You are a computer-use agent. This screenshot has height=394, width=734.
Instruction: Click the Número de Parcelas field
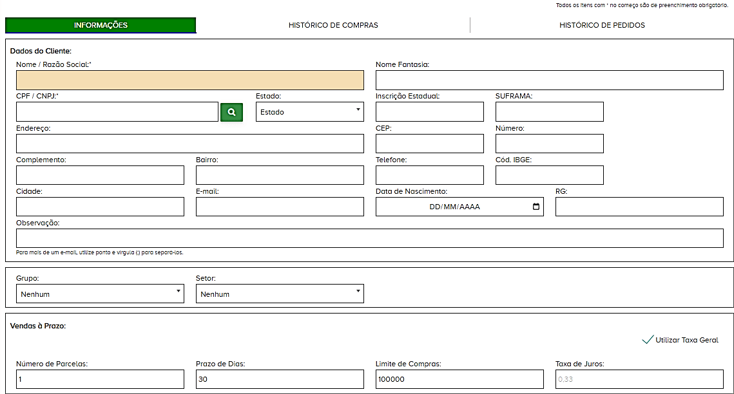[x=100, y=379]
